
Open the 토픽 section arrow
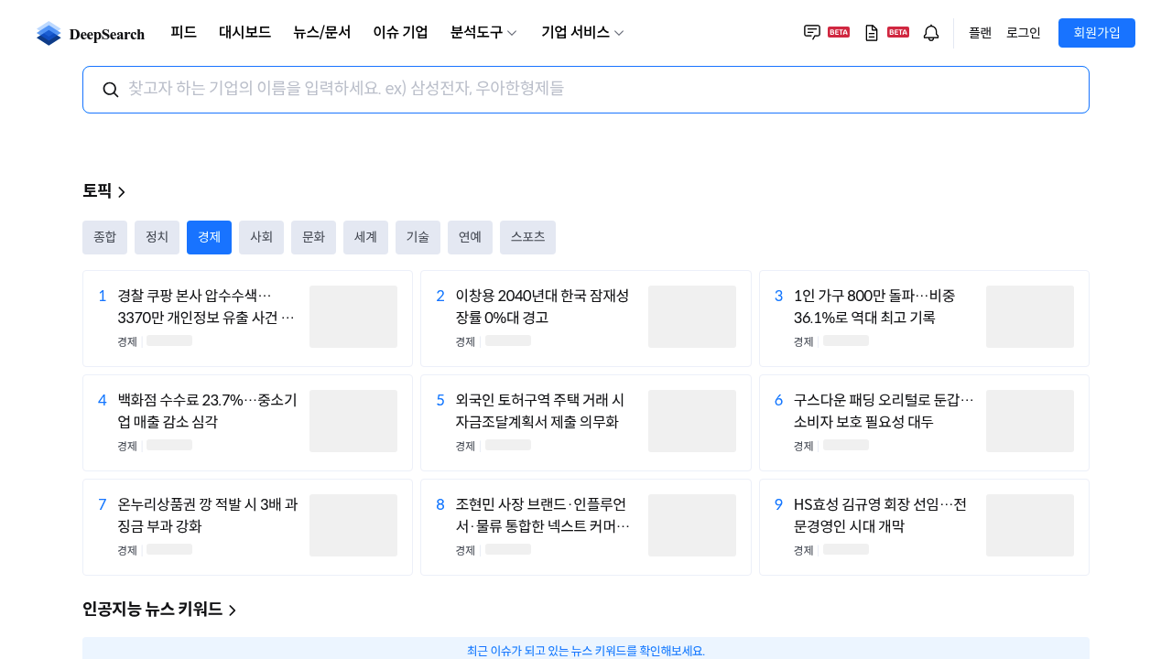point(122,191)
